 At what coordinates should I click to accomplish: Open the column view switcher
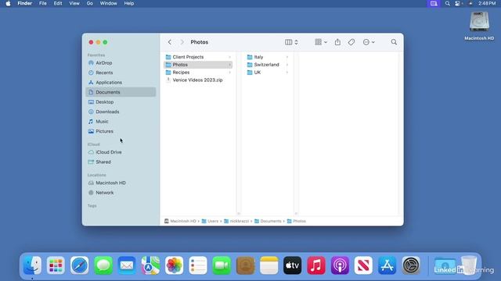(x=291, y=42)
